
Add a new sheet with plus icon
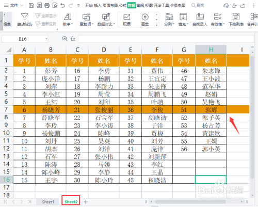(86, 202)
